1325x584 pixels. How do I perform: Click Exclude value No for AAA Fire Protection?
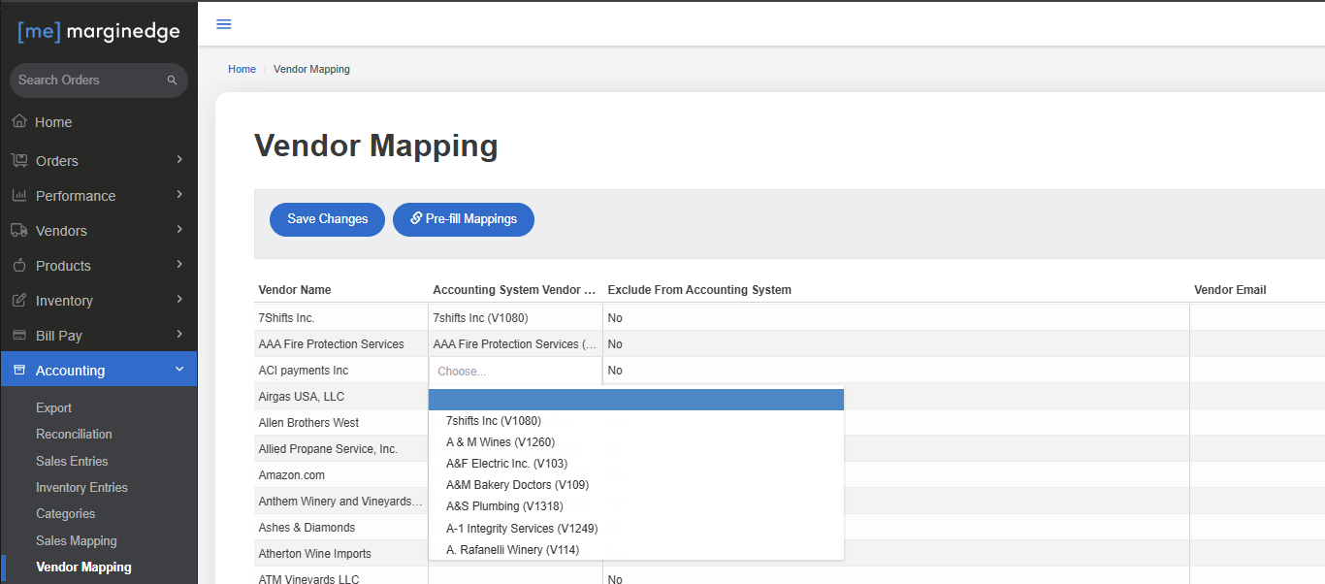tap(615, 344)
